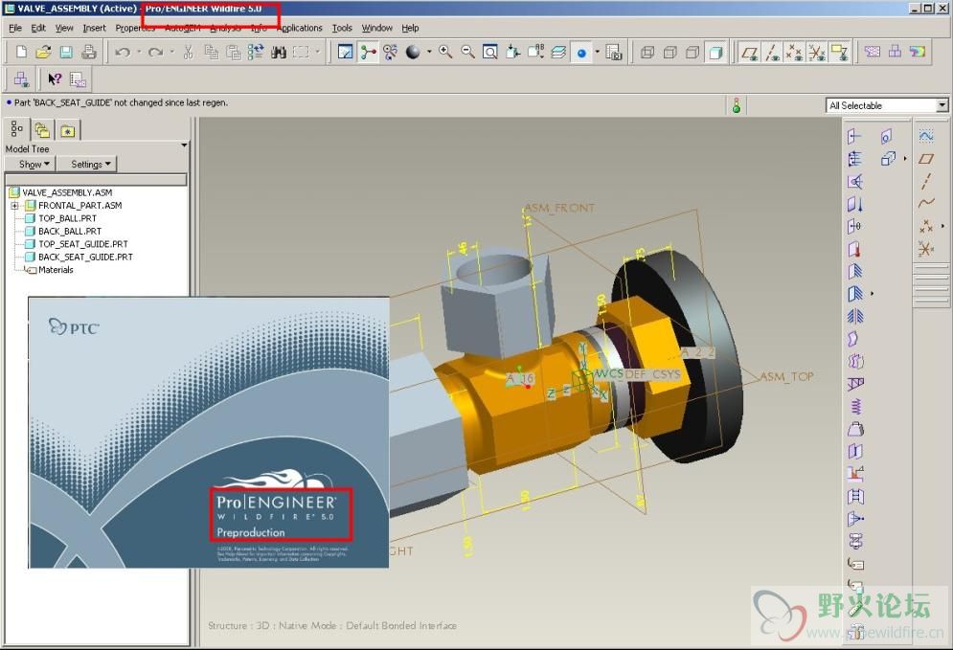Open the blue dot view dropdown arrow
Screen dimensions: 953x650
pos(597,53)
